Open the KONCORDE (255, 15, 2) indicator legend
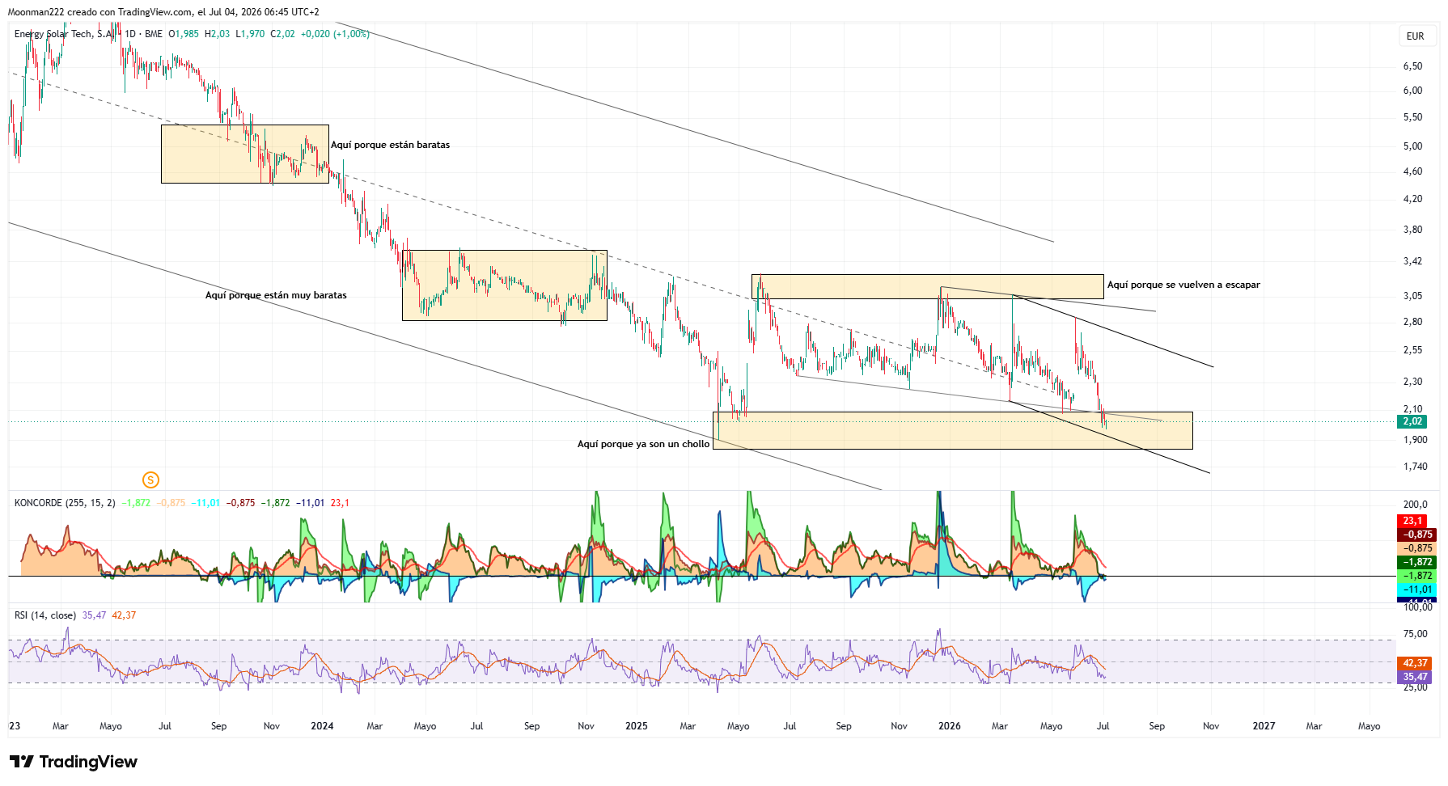Image resolution: width=1448 pixels, height=786 pixels. pos(65,503)
